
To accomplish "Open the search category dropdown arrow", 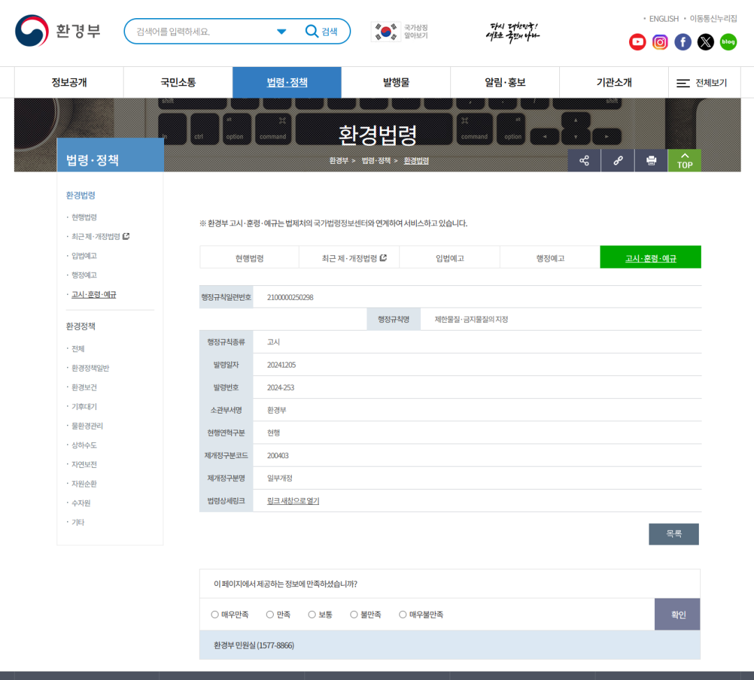I will [x=281, y=31].
